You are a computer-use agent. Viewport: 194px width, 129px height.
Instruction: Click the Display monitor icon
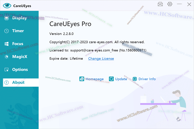[x=6, y=18]
